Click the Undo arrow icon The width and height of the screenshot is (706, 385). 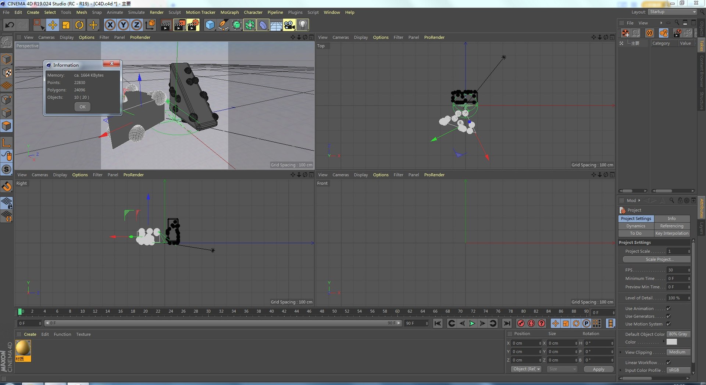(x=10, y=25)
